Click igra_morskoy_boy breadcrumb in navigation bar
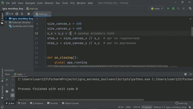Image resolution: width=193 pixels, height=109 pixels. coord(13,8)
